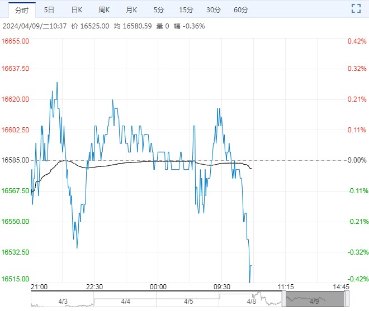Click the 4/3 section in navigator
The image size is (369, 311).
(63, 301)
